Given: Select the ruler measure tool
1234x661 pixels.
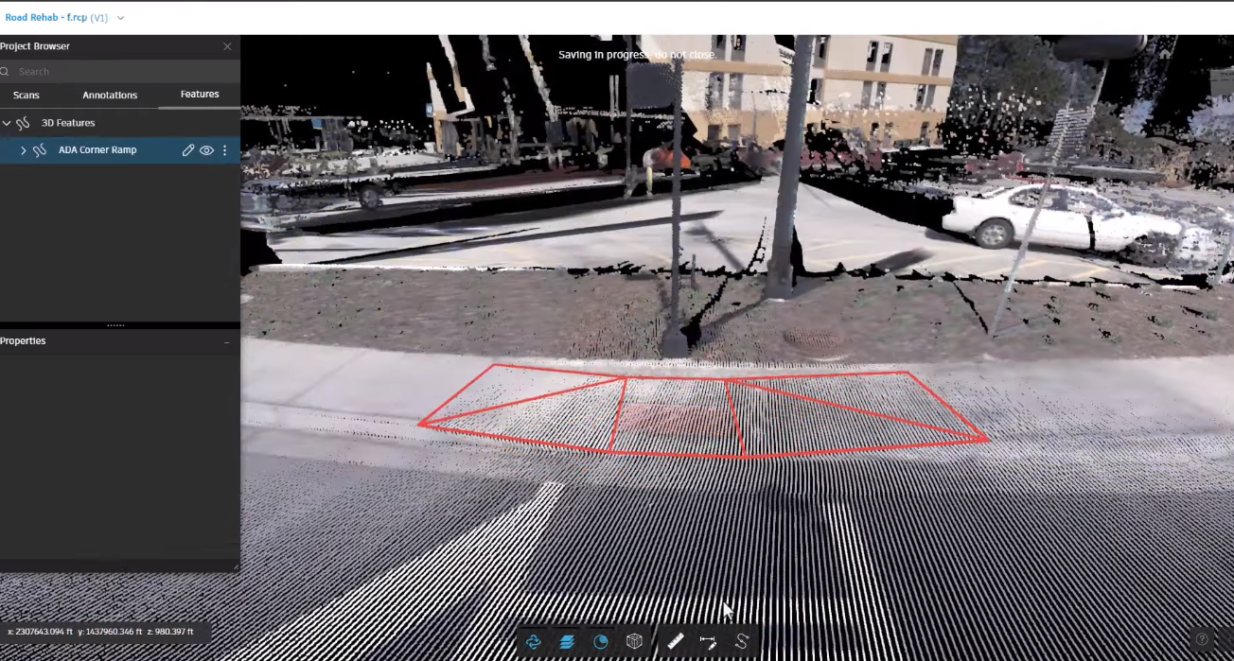Looking at the screenshot, I should coord(676,641).
